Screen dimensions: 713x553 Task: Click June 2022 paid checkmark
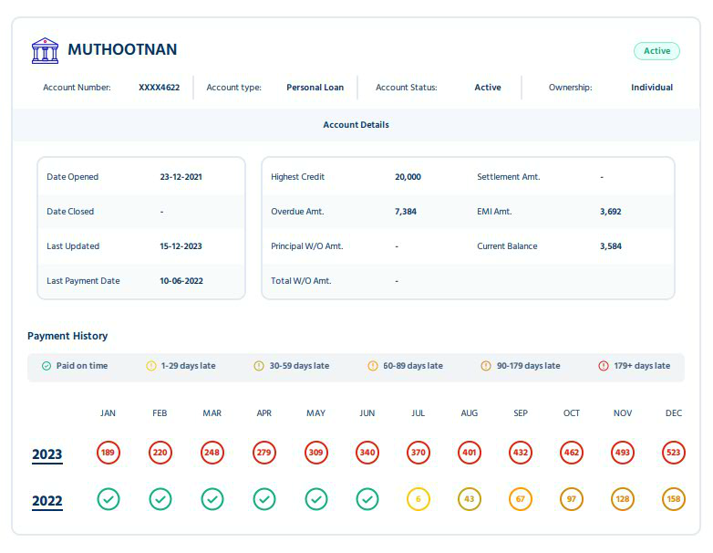pyautogui.click(x=367, y=499)
